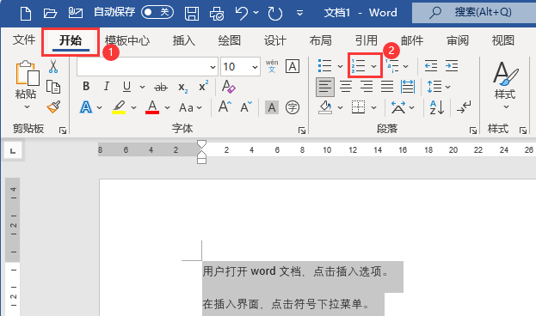
Task: Apply red font color
Action: click(152, 107)
